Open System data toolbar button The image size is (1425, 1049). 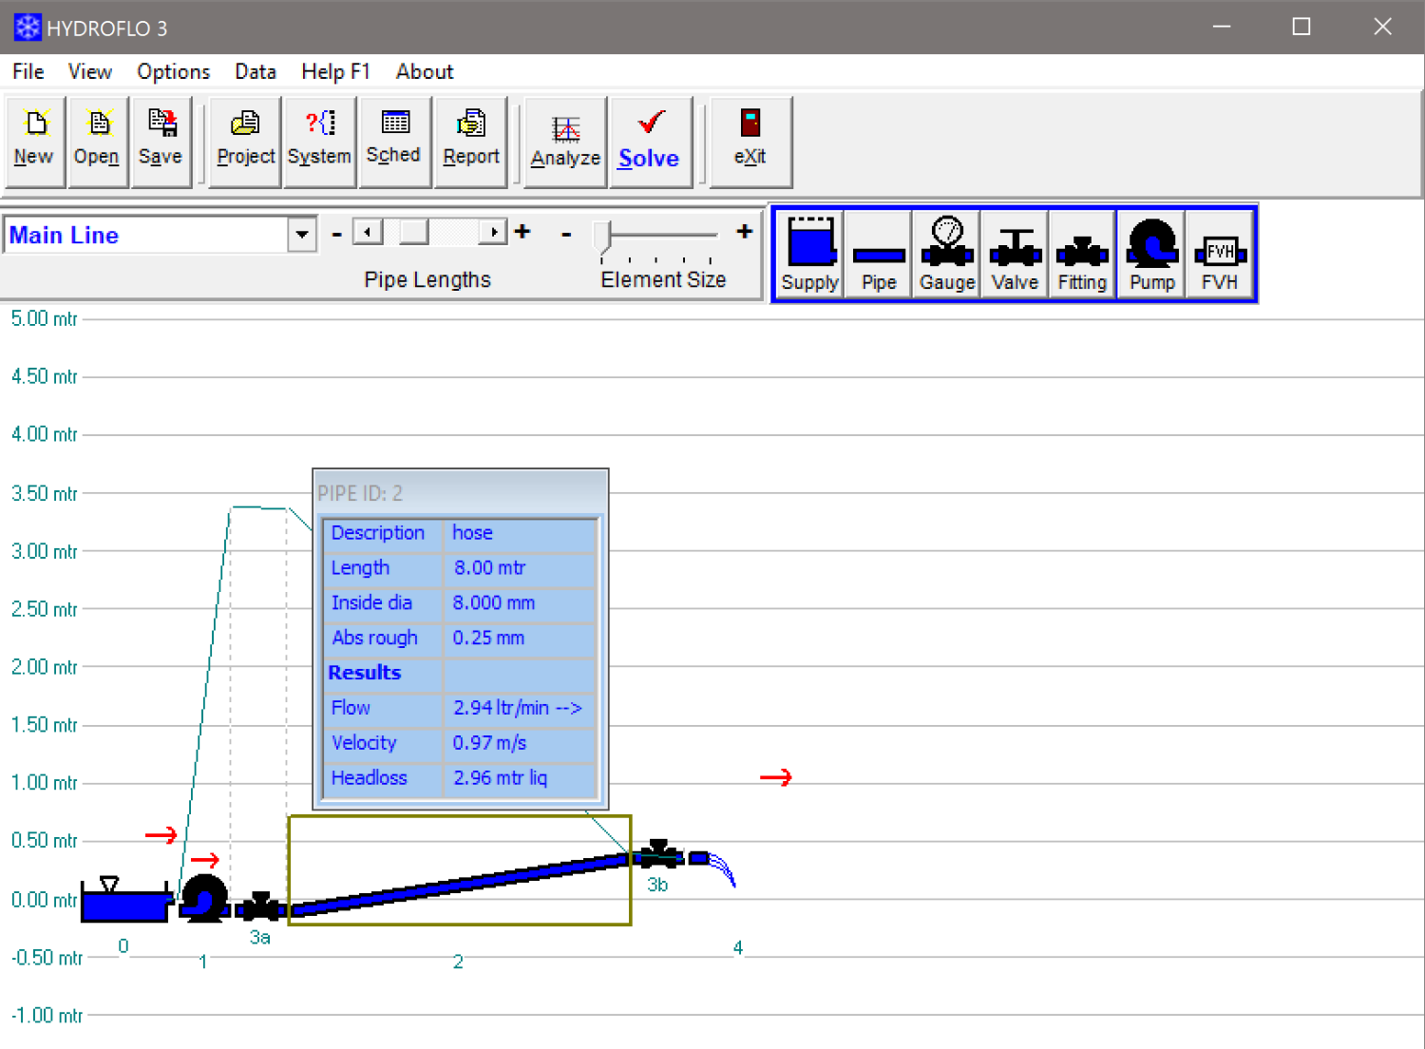tap(319, 142)
